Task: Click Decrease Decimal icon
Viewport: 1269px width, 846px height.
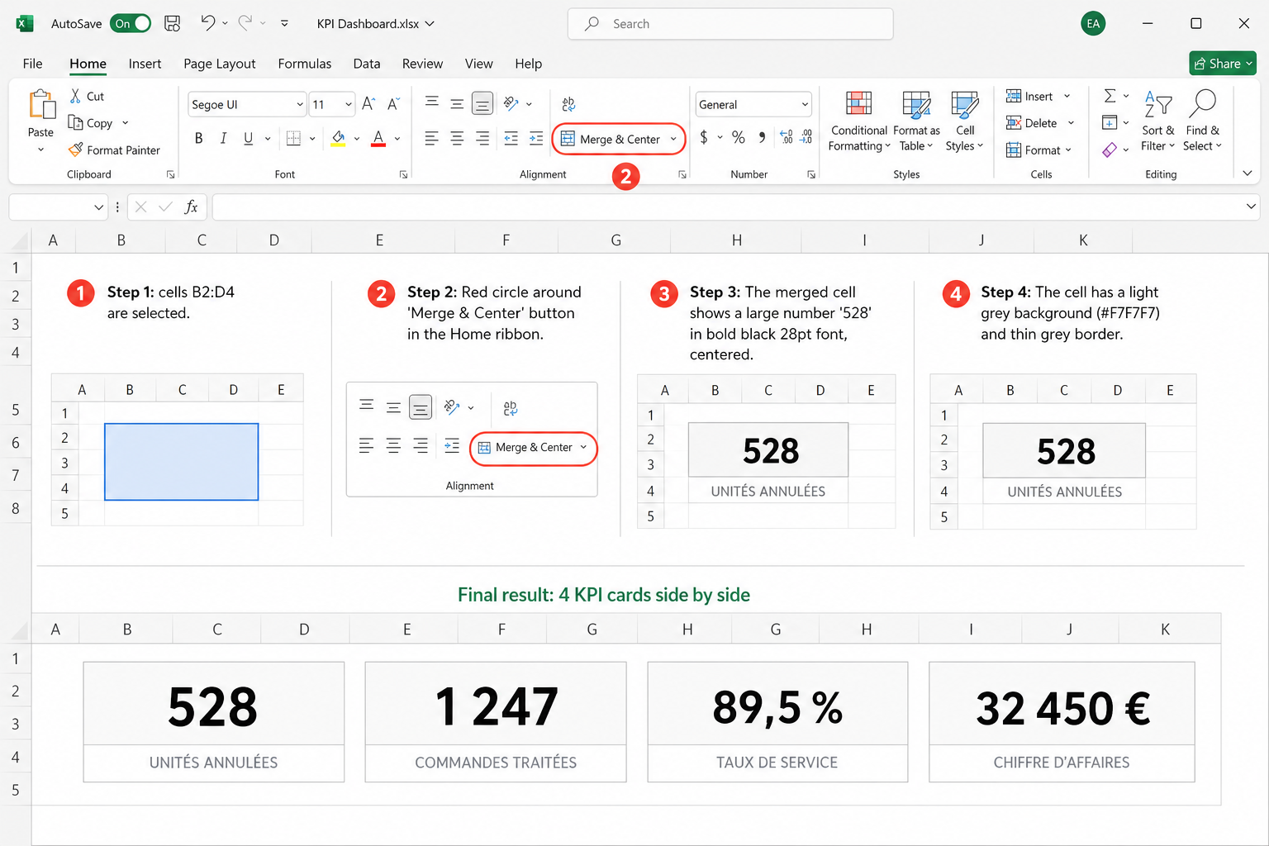Action: tap(806, 137)
